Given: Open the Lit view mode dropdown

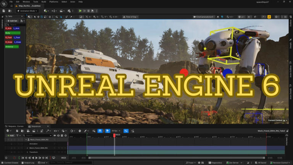Looking at the screenshot, I should pos(241,17).
